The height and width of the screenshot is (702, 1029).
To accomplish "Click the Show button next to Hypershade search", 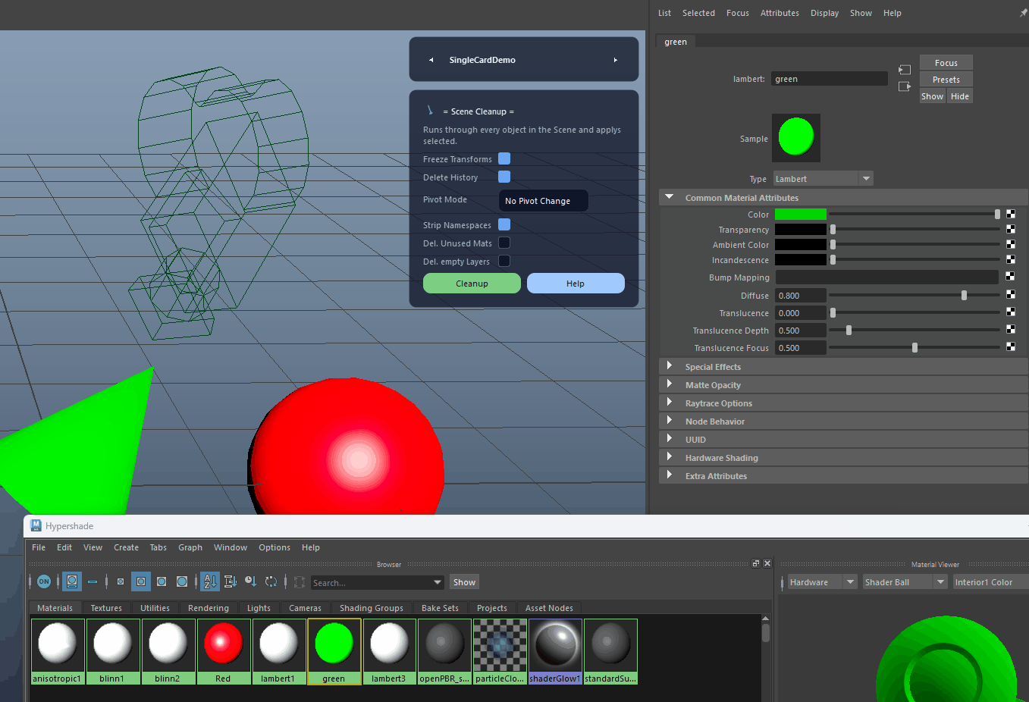I will (464, 582).
